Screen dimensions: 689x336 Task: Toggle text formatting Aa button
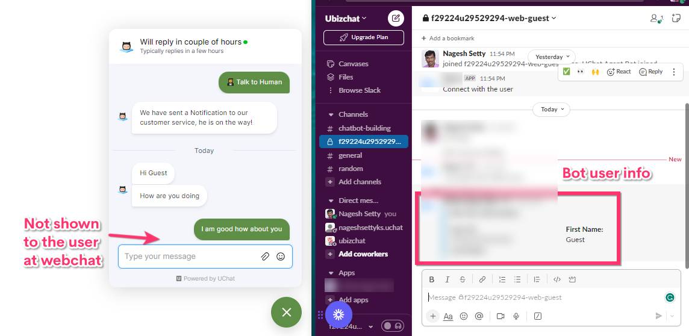[447, 316]
